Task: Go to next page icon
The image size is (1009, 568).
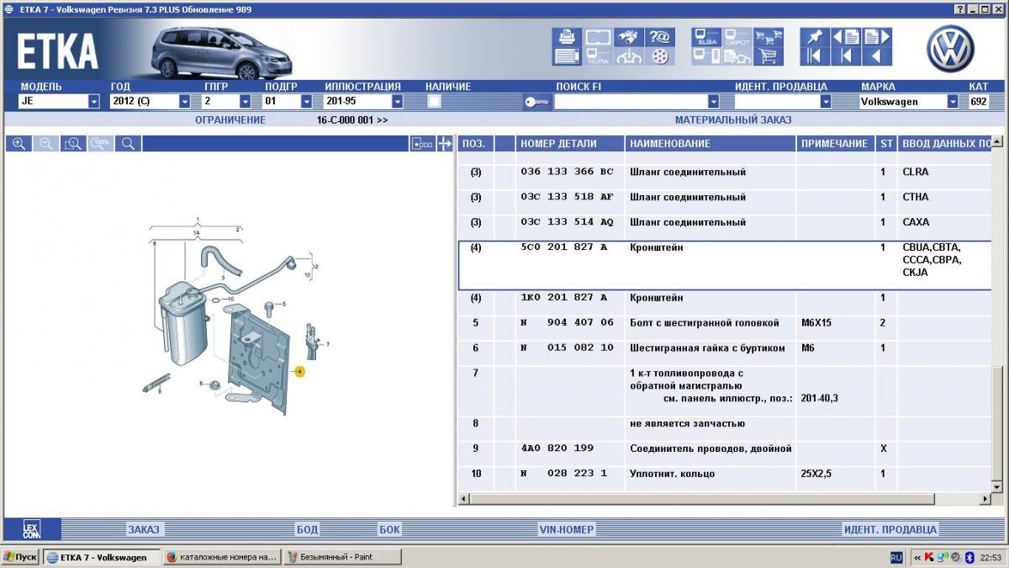Action: point(876,38)
